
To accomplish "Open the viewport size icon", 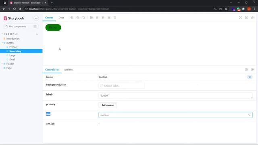I will [103, 18].
